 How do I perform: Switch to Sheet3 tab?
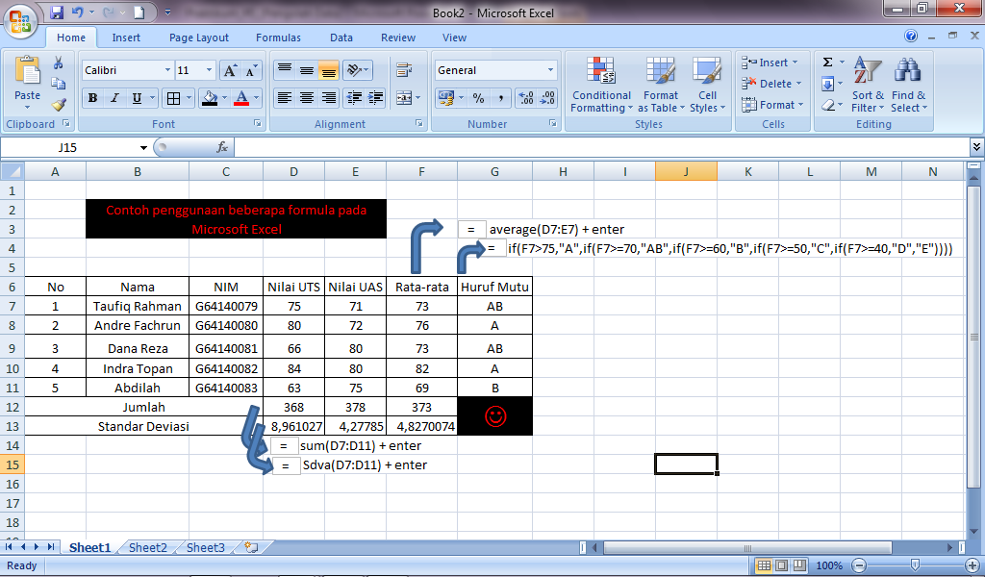tap(206, 547)
